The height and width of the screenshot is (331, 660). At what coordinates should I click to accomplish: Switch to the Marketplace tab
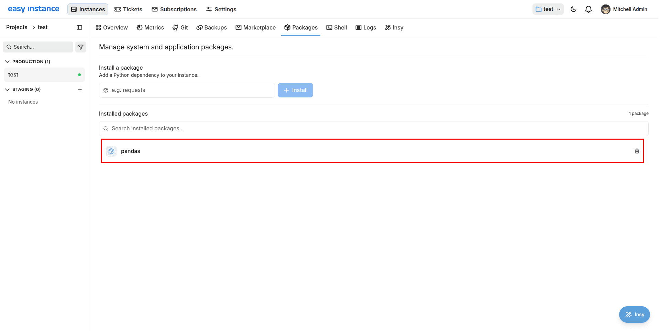tap(255, 27)
